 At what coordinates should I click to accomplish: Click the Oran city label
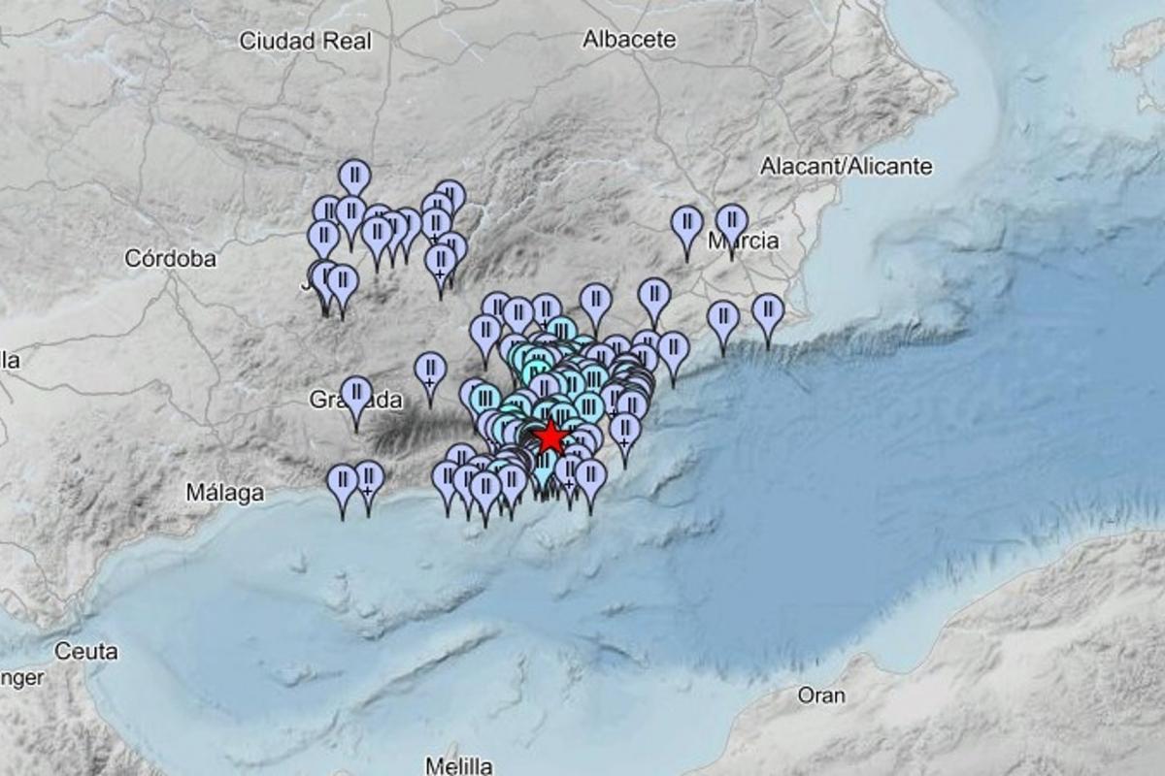point(821,695)
